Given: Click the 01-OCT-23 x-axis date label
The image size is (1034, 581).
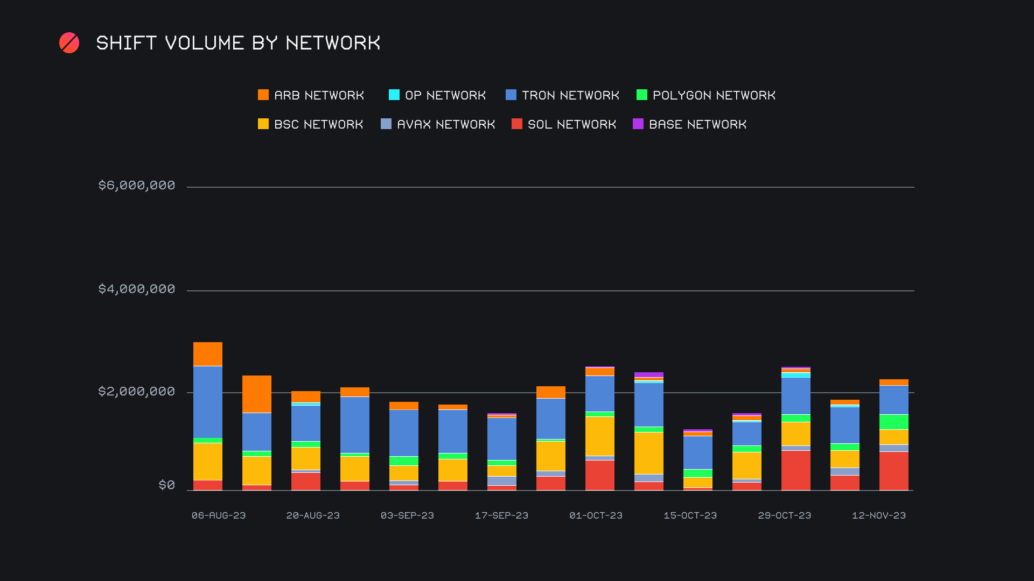Looking at the screenshot, I should click(596, 515).
